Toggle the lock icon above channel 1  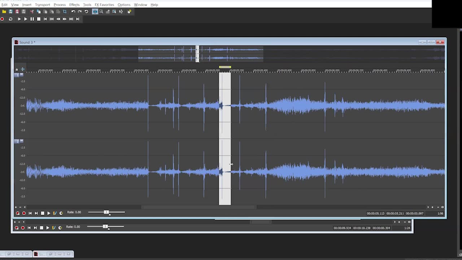tap(17, 69)
